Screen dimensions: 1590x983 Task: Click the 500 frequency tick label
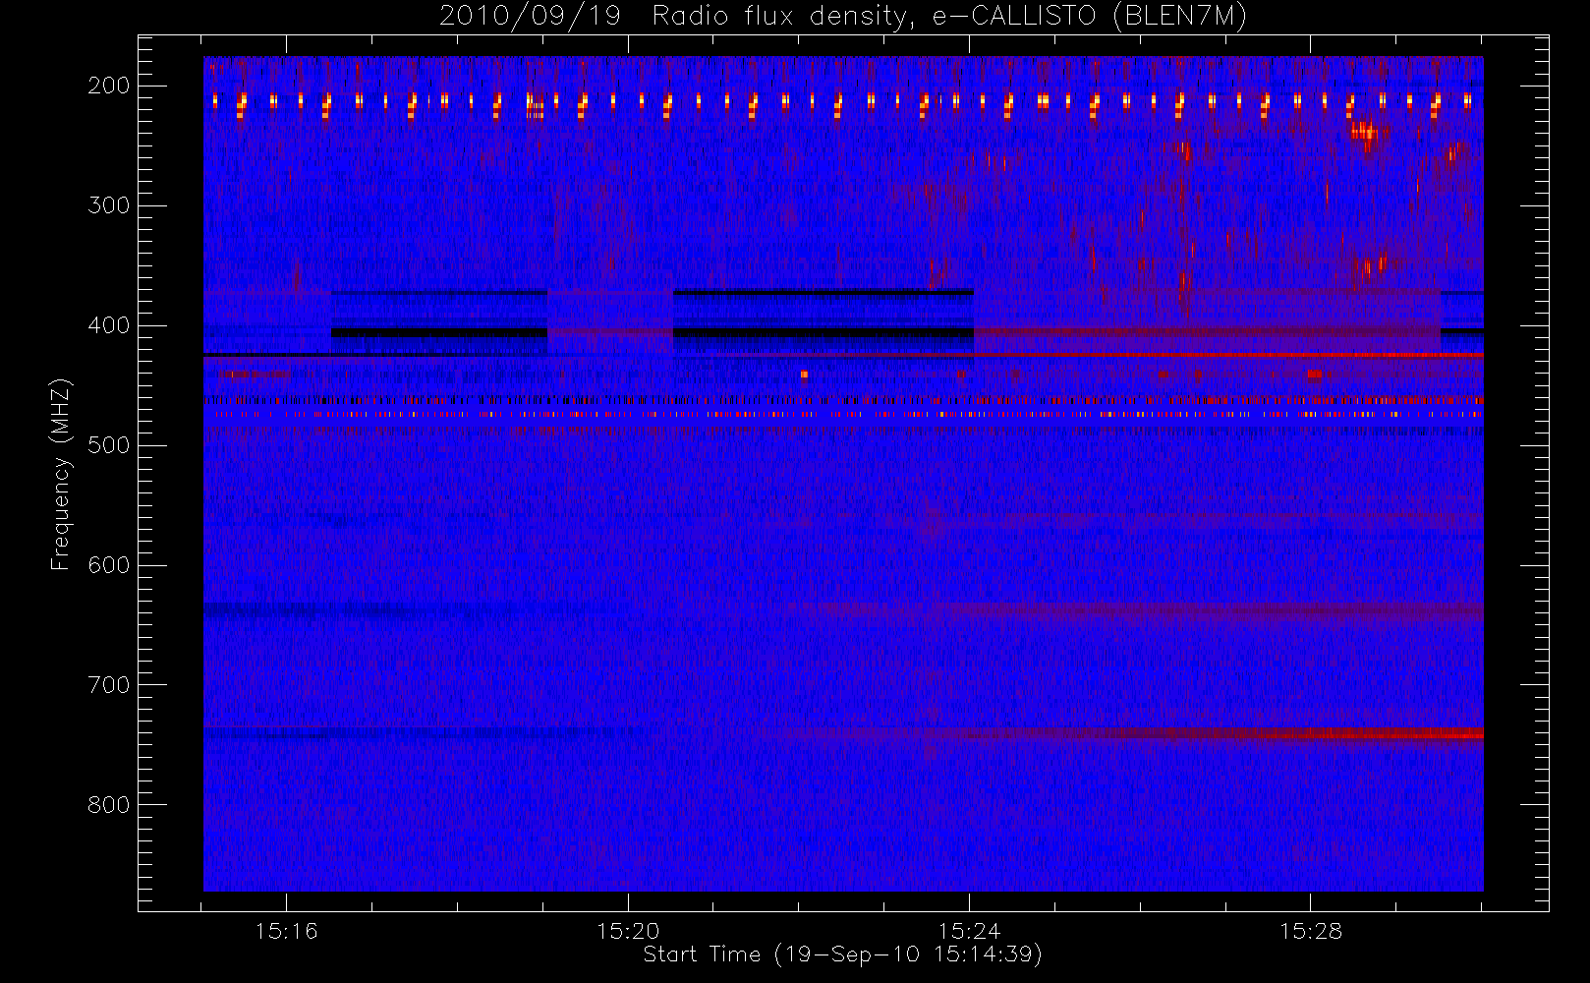pos(109,445)
